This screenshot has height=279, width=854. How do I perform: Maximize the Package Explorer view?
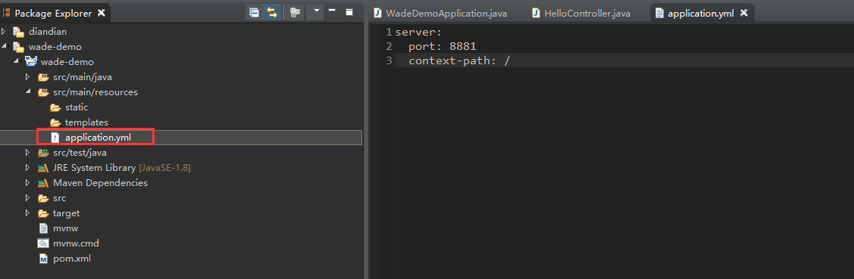pyautogui.click(x=349, y=11)
